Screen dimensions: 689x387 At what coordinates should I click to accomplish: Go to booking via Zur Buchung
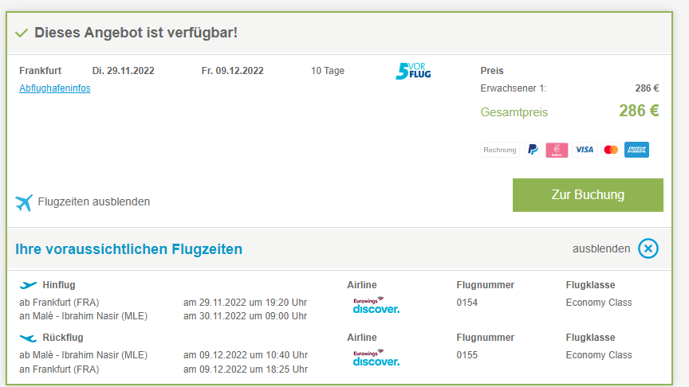pyautogui.click(x=588, y=195)
